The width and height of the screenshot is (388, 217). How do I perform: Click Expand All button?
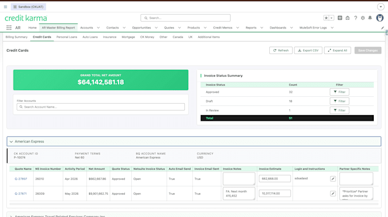[x=338, y=50]
